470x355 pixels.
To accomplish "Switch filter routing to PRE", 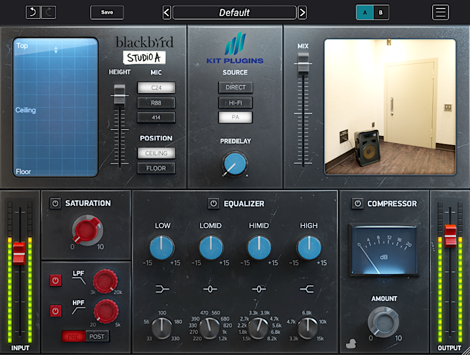I will point(72,337).
